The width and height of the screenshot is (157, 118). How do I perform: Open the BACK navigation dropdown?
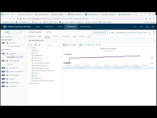13,32
